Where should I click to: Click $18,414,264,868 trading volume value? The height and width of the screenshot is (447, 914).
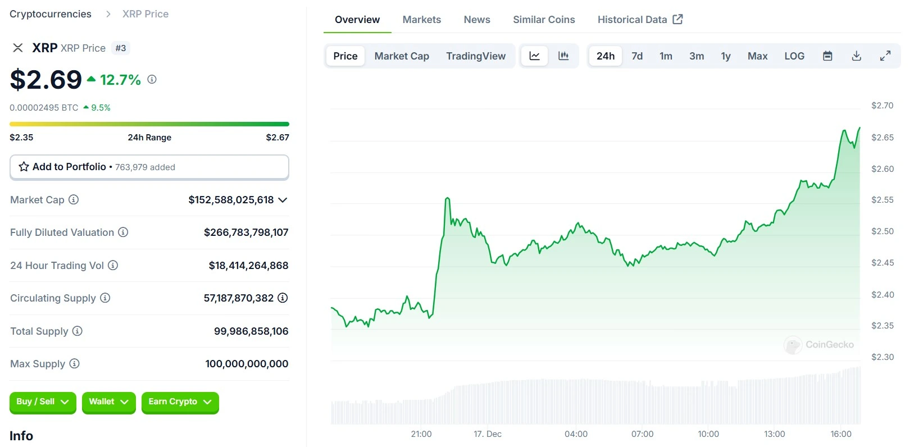[x=248, y=266]
